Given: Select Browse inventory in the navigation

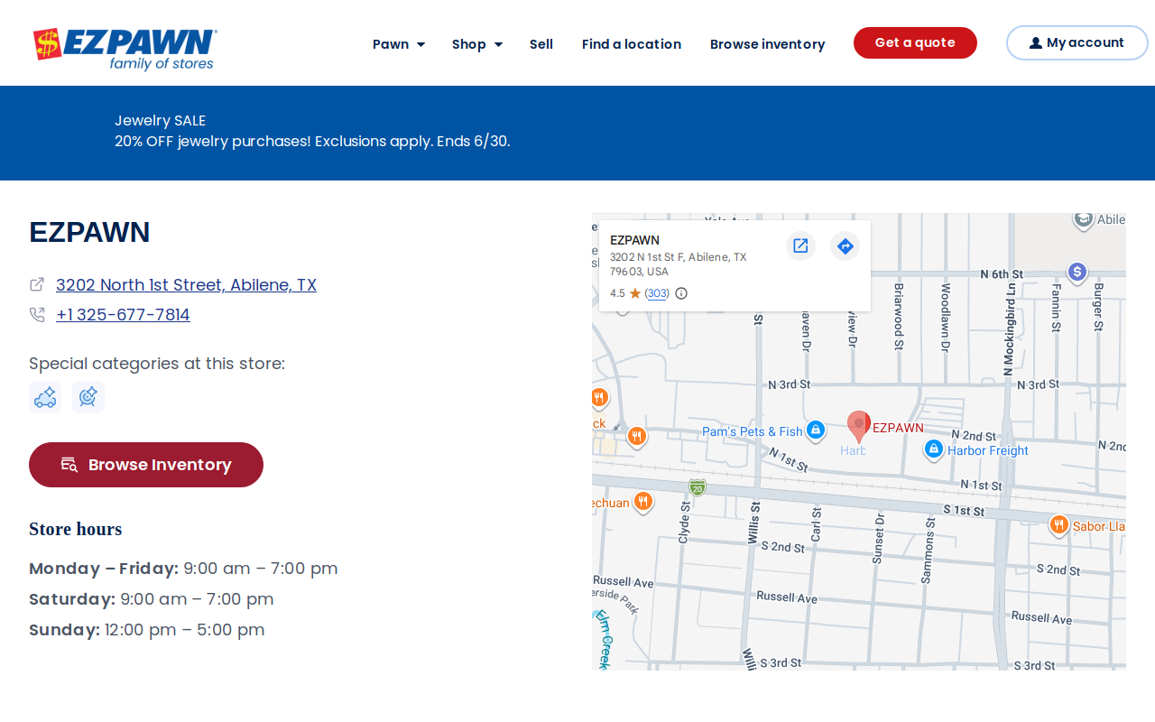Looking at the screenshot, I should point(768,44).
